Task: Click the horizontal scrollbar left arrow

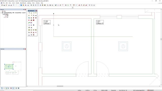Action: [27, 86]
